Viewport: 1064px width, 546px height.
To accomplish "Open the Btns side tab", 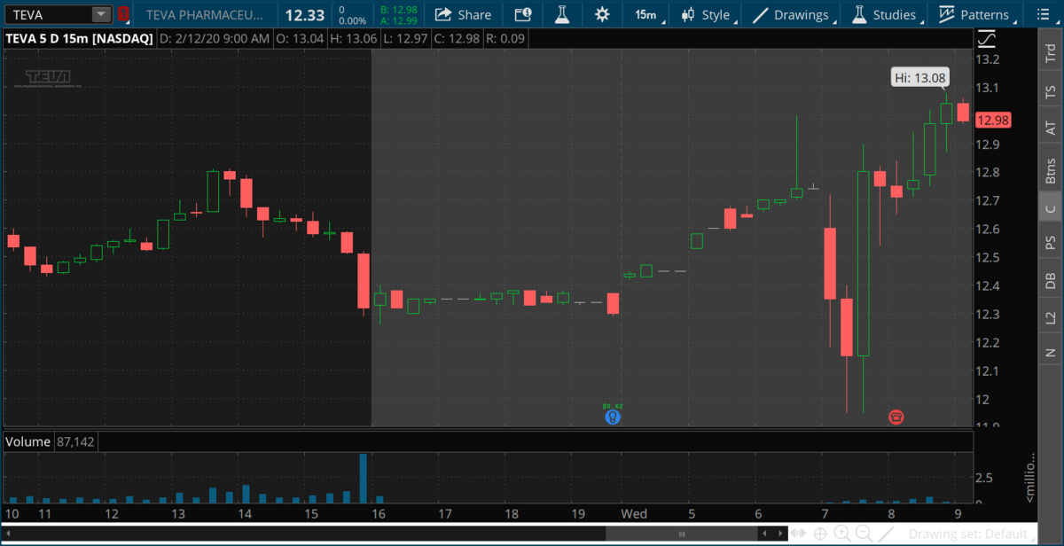I will tap(1051, 169).
